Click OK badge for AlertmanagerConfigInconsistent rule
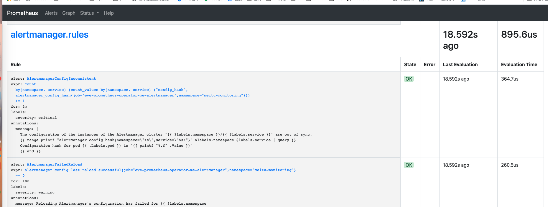Viewport: 548px width, 207px height. (x=409, y=79)
